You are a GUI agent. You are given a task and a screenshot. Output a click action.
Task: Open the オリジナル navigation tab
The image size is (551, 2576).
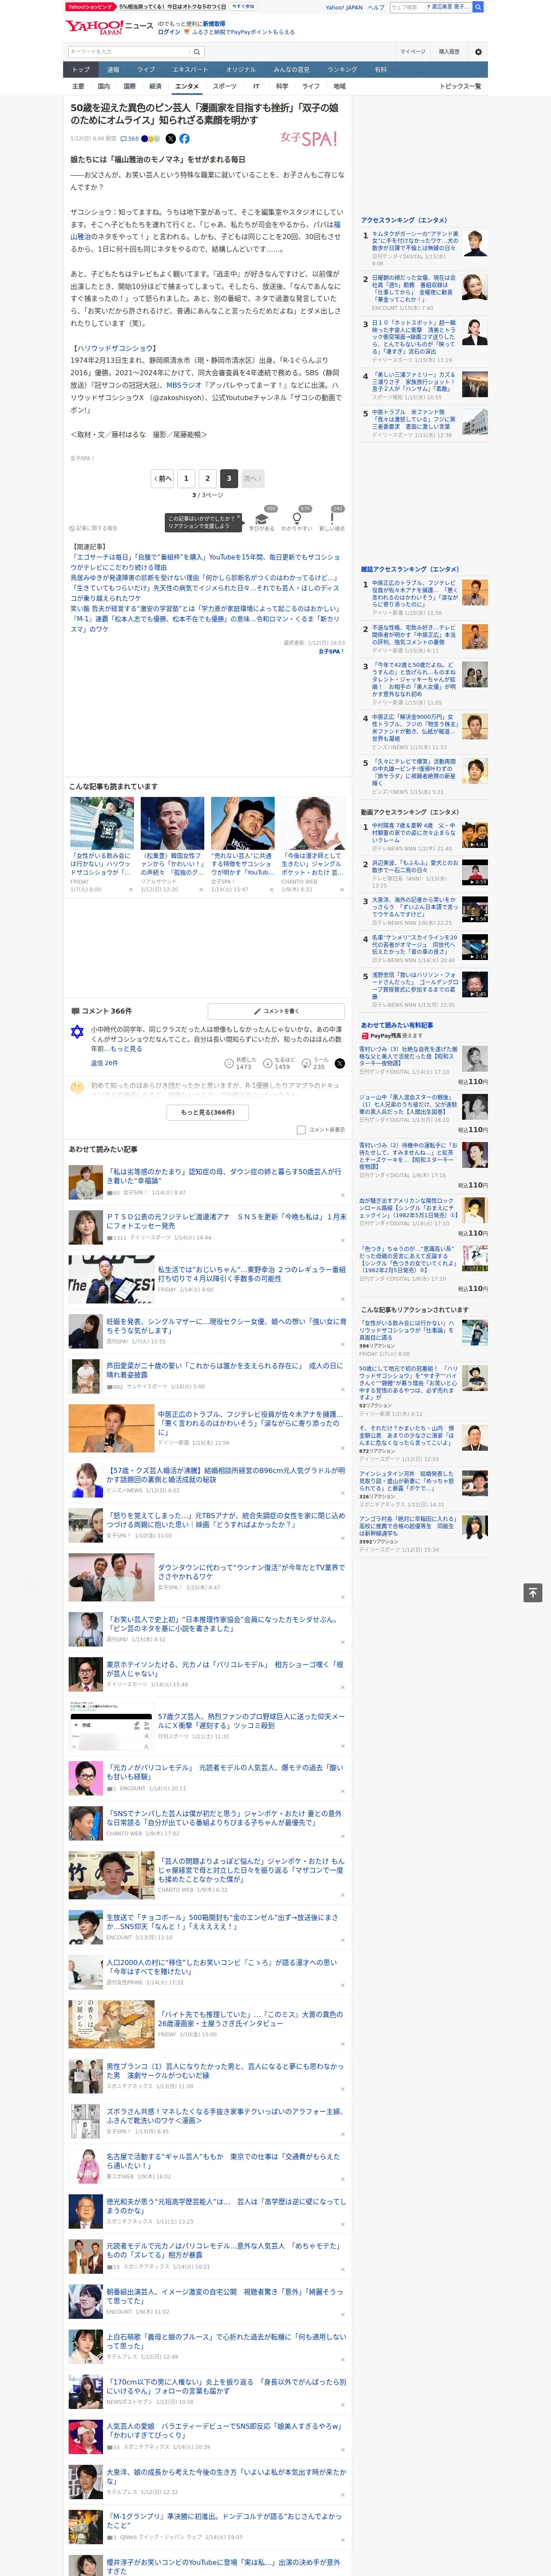(241, 70)
